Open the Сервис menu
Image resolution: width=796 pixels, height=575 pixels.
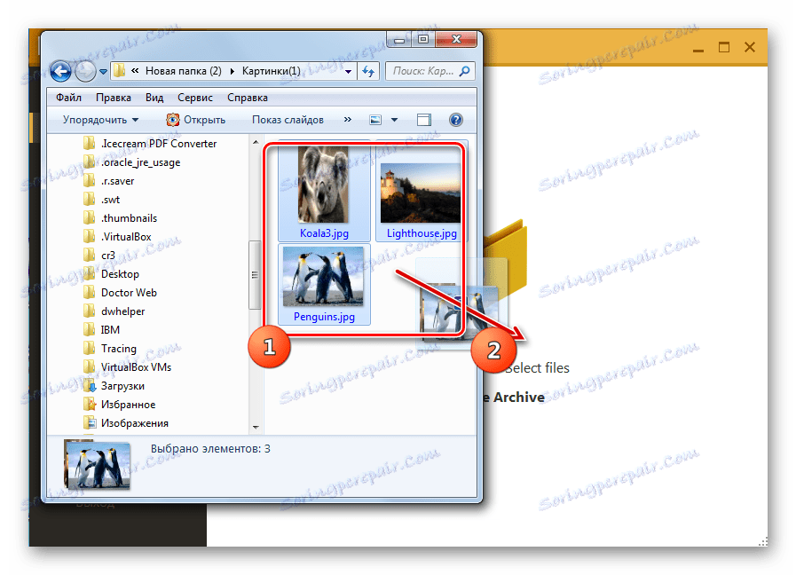[x=195, y=98]
